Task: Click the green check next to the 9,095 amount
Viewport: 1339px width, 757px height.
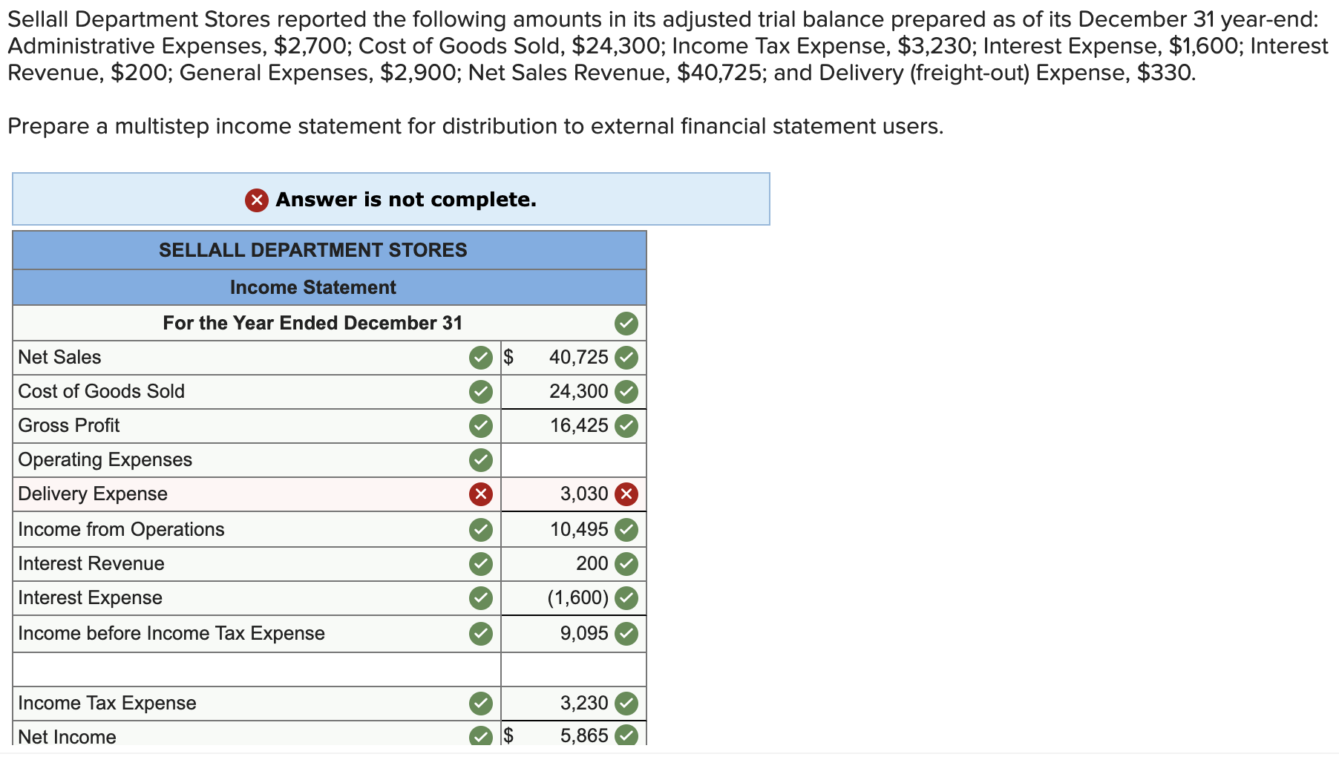Action: pos(626,634)
